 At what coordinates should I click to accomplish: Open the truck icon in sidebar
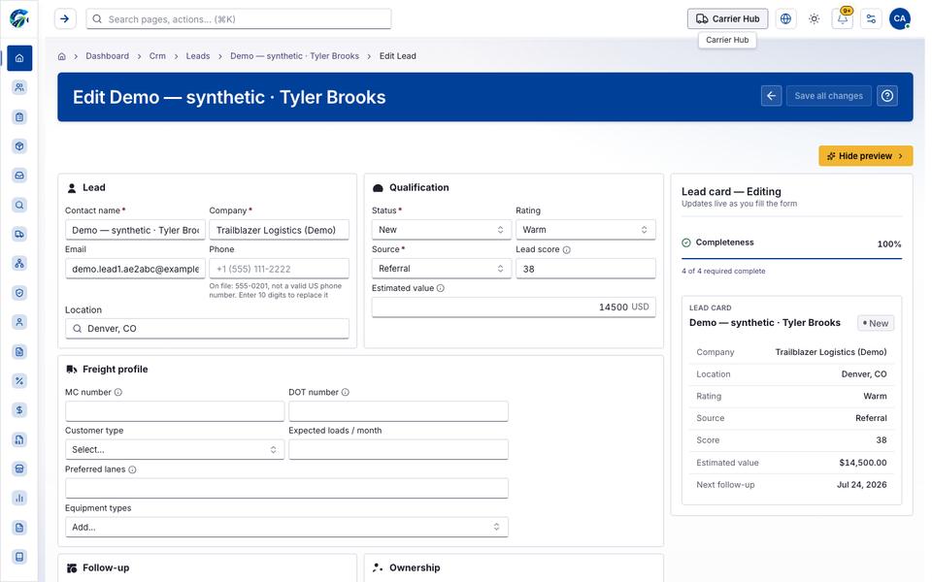pyautogui.click(x=19, y=234)
